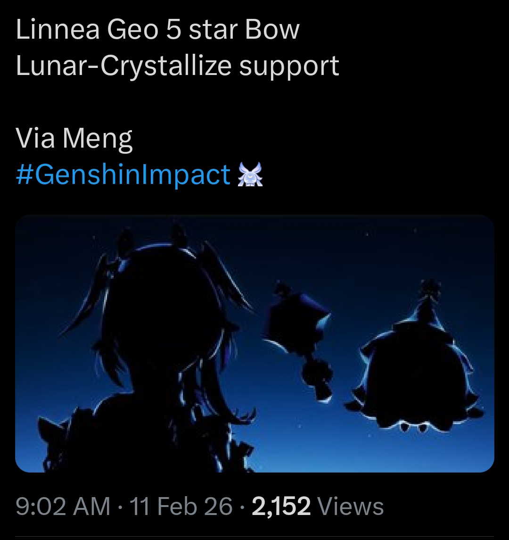Click the "5 star" text

pyautogui.click(x=201, y=30)
